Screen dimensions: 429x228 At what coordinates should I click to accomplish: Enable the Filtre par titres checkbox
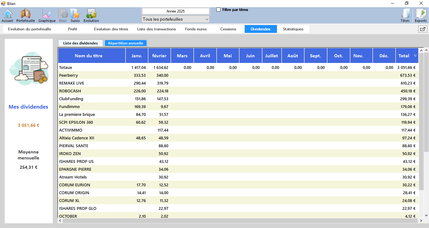click(219, 10)
